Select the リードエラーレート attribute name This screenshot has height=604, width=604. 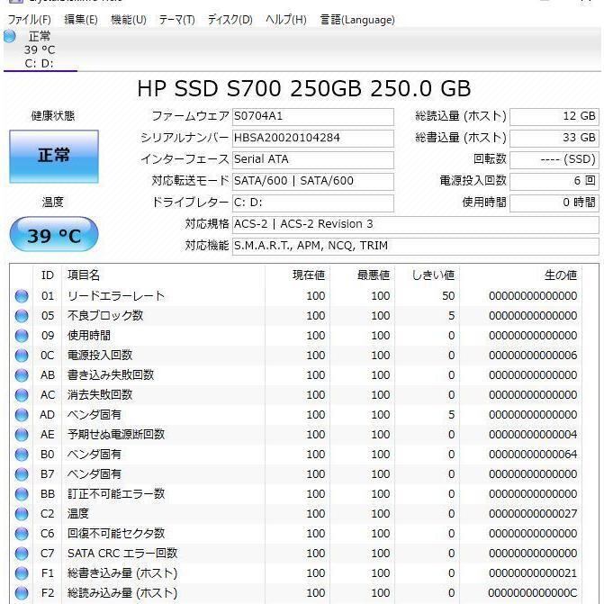[x=116, y=296]
